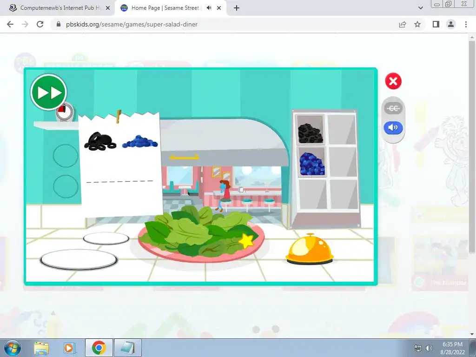Close the game with the red X button
This screenshot has width=476, height=357.
point(393,81)
